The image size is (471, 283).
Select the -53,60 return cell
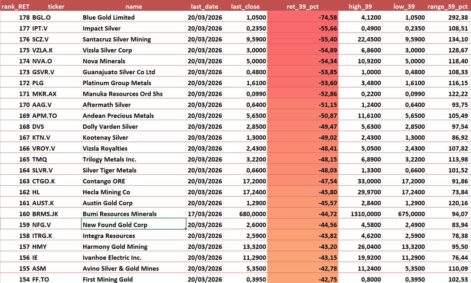click(x=303, y=83)
